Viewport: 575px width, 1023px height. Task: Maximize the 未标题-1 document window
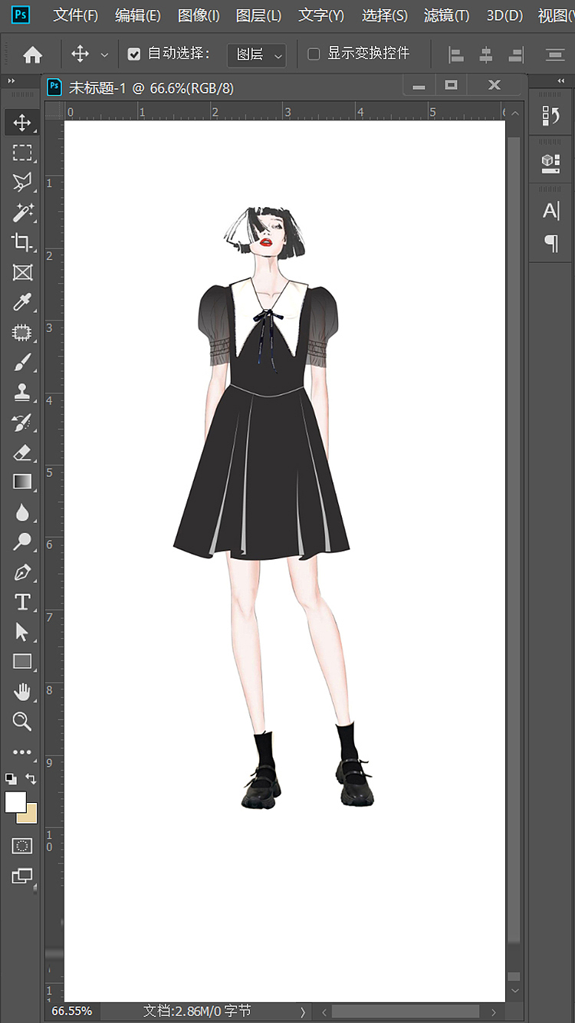tap(452, 86)
